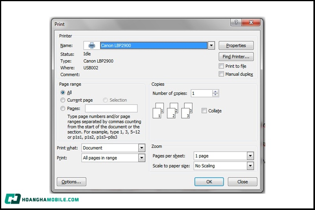This screenshot has height=210, width=315.
Task: Open the Options... button
Action: pos(72,182)
